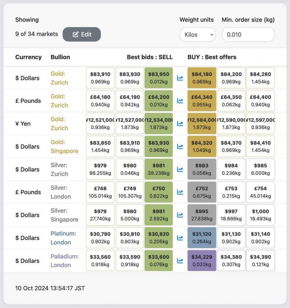
Task: View chart for Platinum London market
Action: tap(180, 238)
